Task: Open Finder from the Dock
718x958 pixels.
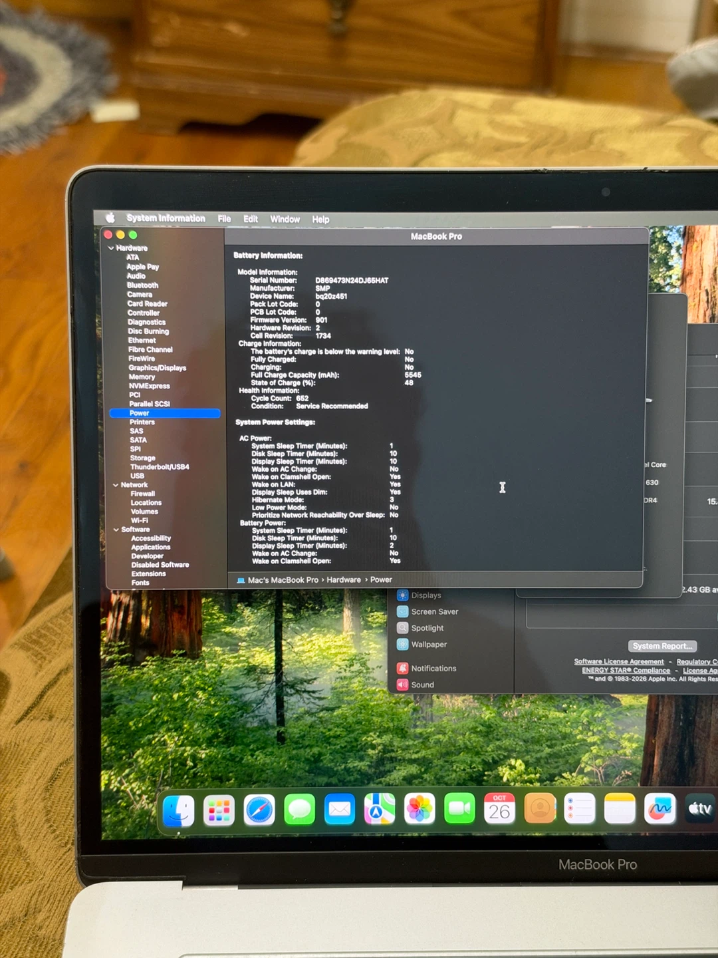Action: (x=179, y=811)
